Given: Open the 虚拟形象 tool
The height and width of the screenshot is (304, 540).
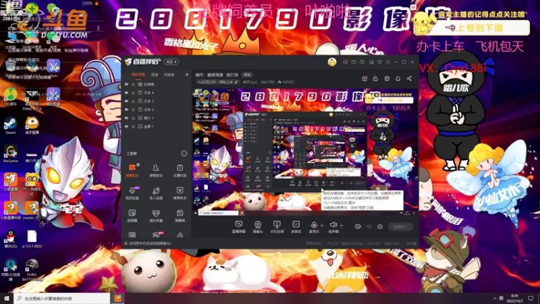Looking at the screenshot, I should pos(156,216).
